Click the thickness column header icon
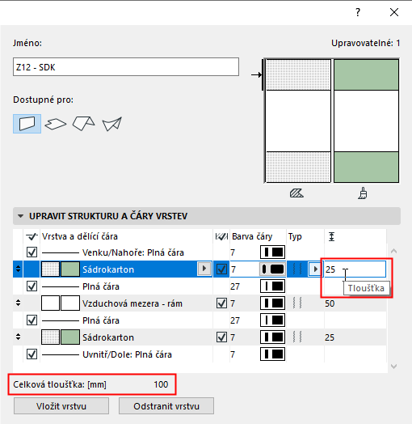The height and width of the screenshot is (424, 412). (331, 236)
